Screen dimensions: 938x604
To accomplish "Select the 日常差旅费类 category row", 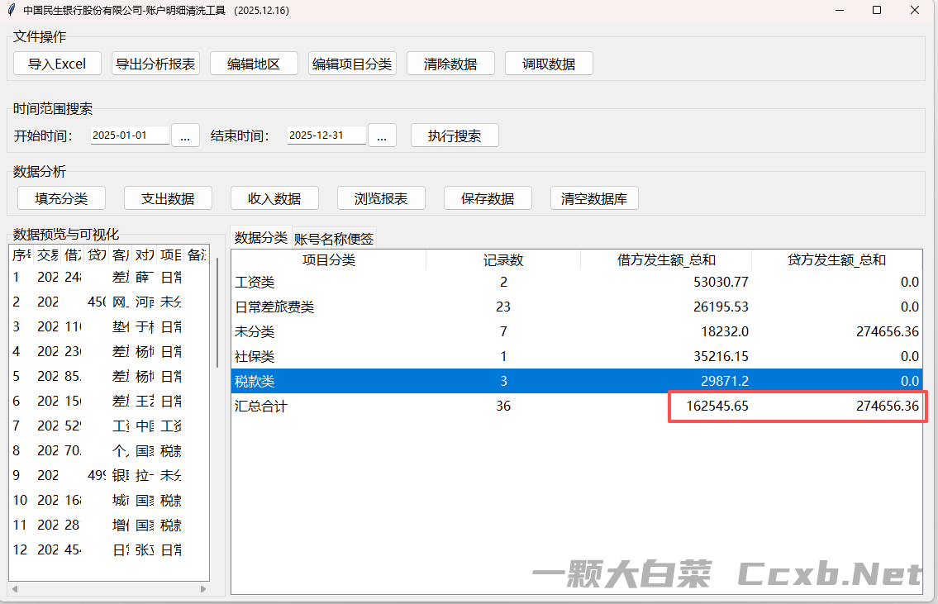I will pos(496,307).
